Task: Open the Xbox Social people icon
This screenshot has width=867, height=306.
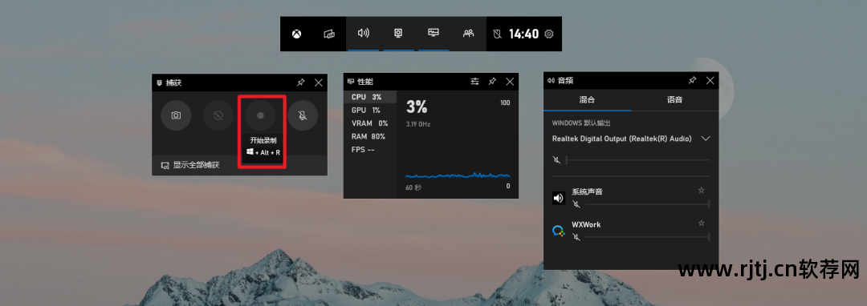Action: [x=468, y=33]
